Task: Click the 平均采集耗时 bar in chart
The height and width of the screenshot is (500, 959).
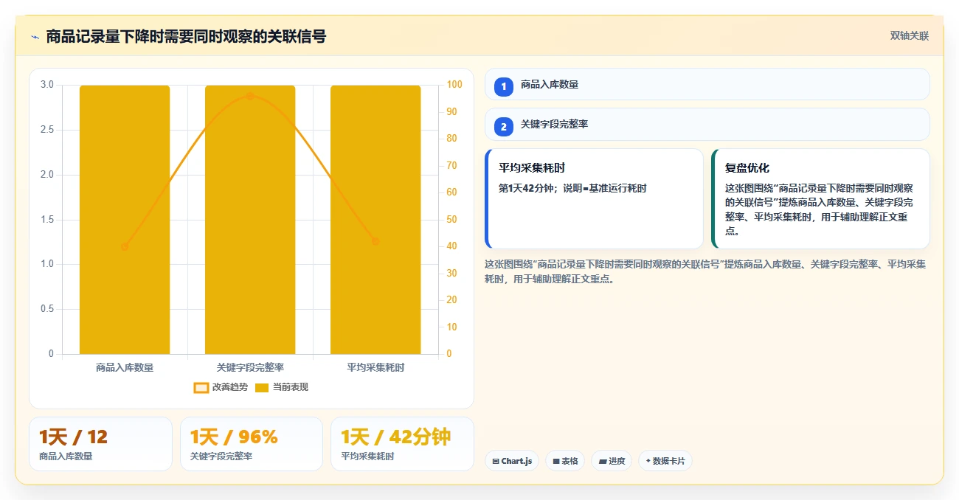Action: (x=375, y=220)
